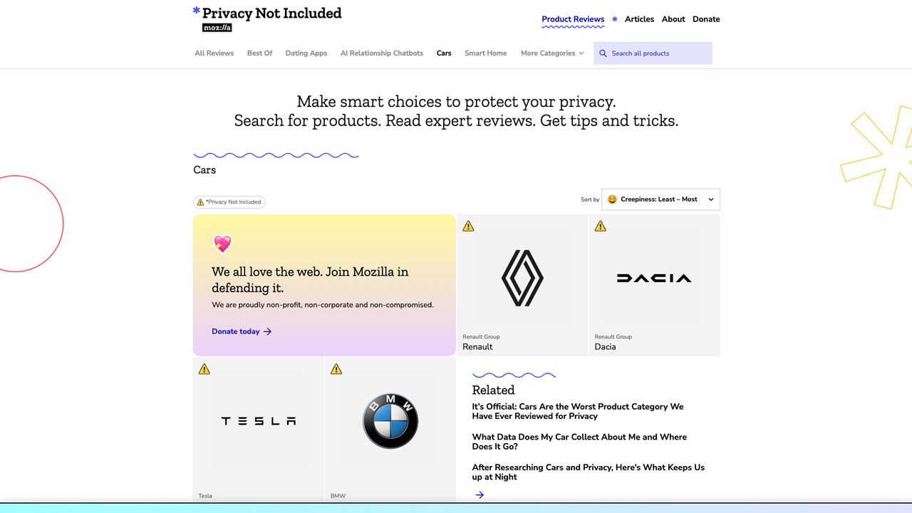Select the Cars category tab
This screenshot has width=912, height=513.
[444, 53]
